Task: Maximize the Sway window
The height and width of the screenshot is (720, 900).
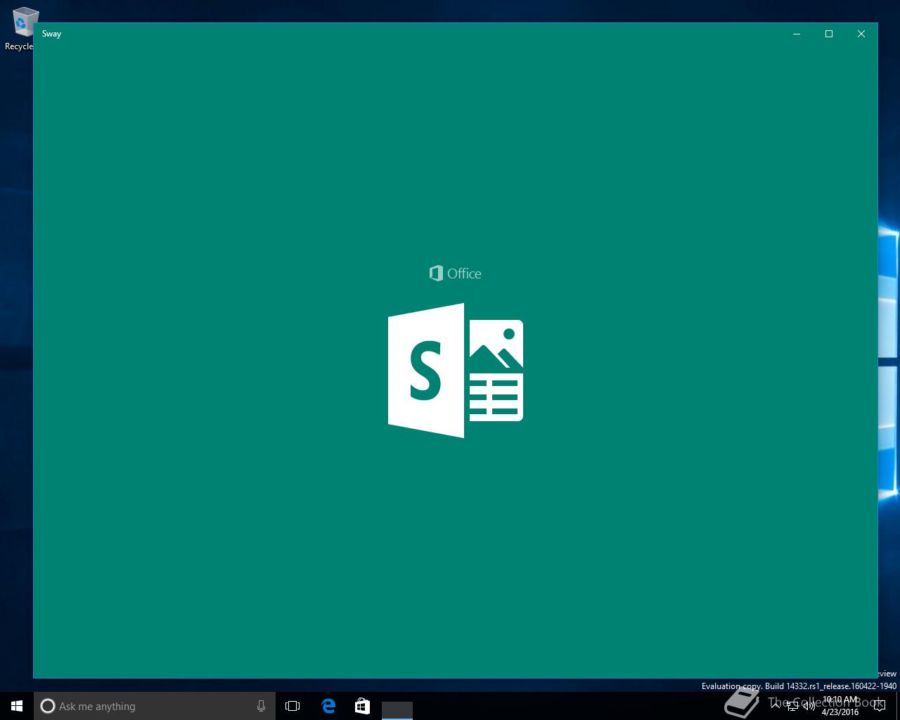Action: [829, 34]
